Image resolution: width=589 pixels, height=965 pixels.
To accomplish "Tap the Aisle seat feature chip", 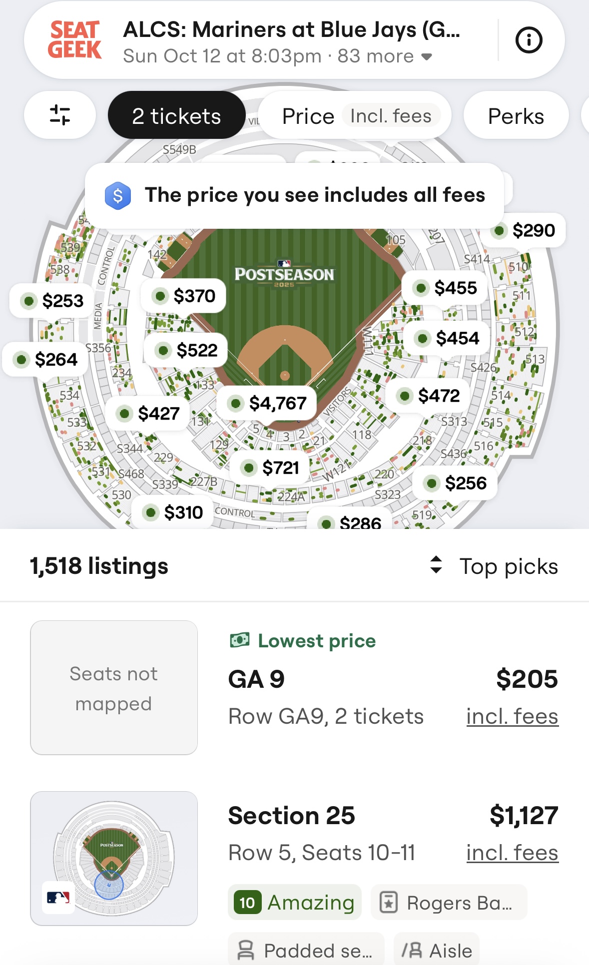I will [437, 950].
